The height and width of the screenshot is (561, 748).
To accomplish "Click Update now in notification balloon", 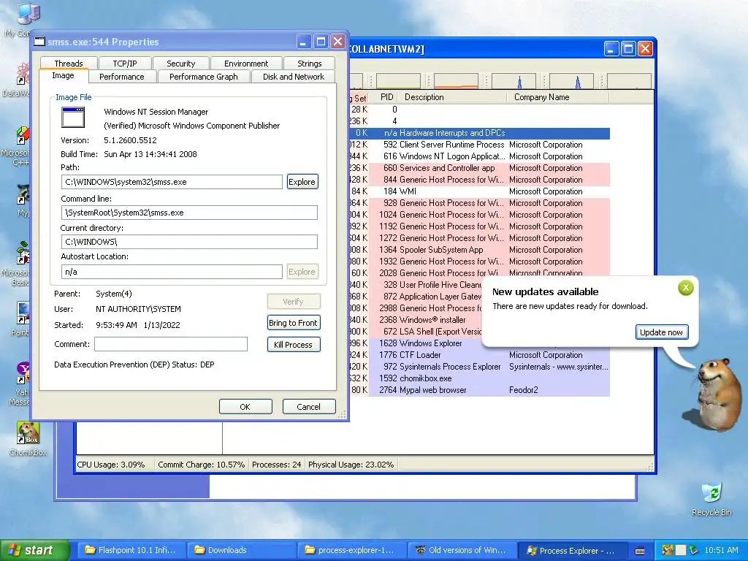I will [661, 332].
